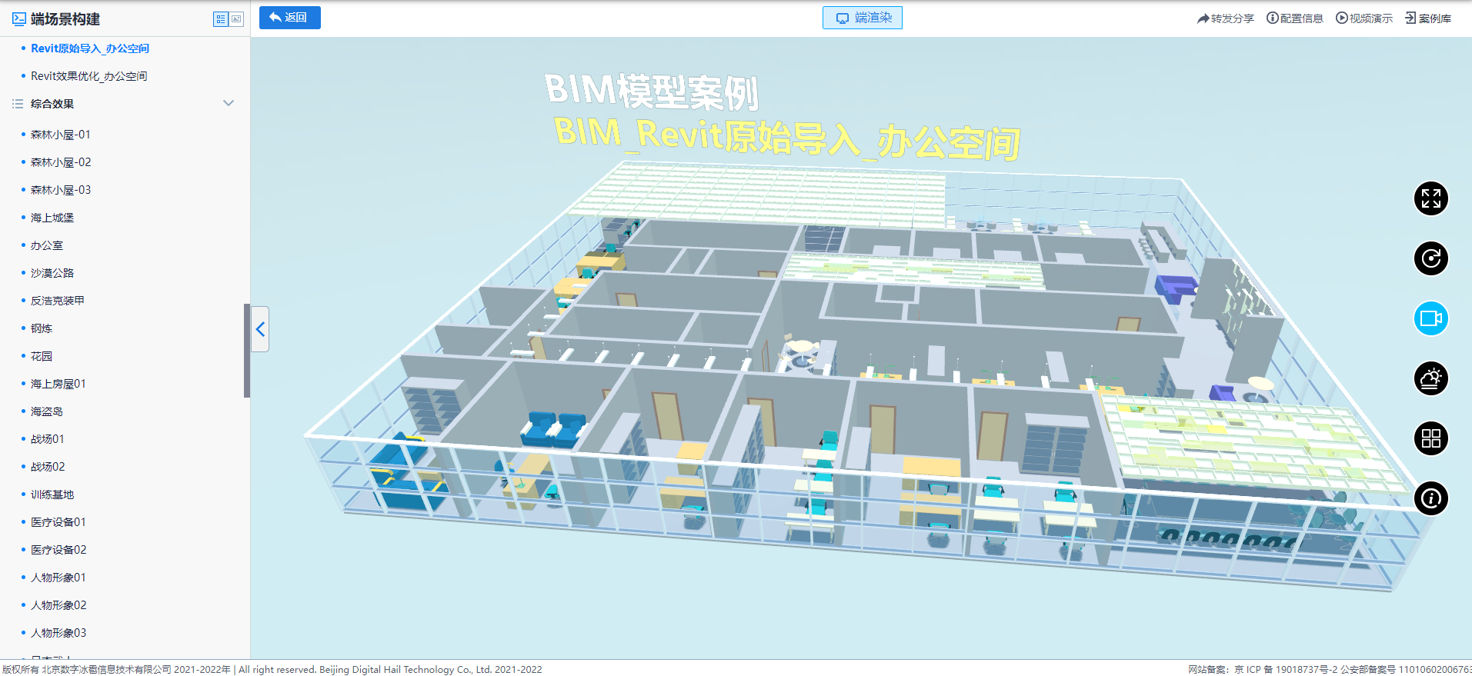Select 反浩克装甲 scene
This screenshot has width=1472, height=676.
[58, 301]
